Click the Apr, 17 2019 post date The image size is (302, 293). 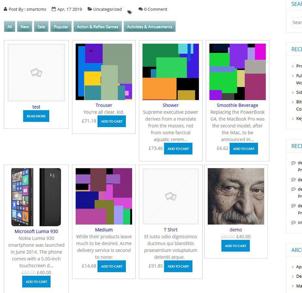click(69, 9)
